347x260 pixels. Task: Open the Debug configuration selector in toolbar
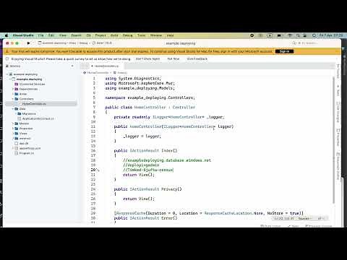click(x=83, y=43)
